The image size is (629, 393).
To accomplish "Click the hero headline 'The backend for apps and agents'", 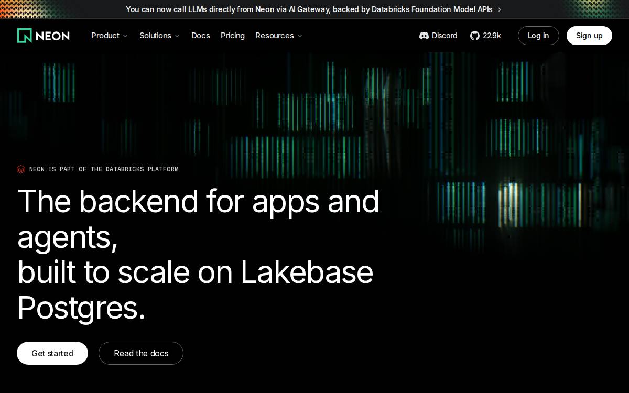I will [x=198, y=219].
